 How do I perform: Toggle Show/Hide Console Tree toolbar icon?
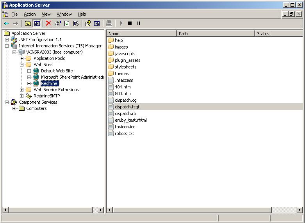click(x=37, y=23)
